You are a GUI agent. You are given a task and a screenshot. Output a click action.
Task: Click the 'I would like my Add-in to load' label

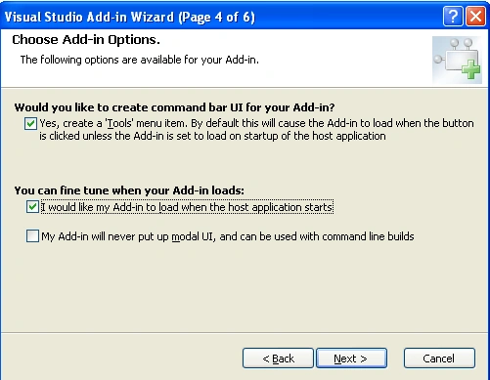187,207
